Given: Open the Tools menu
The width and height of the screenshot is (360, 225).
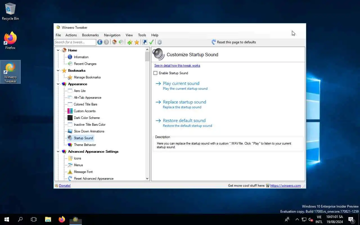Looking at the screenshot, I should (142, 35).
